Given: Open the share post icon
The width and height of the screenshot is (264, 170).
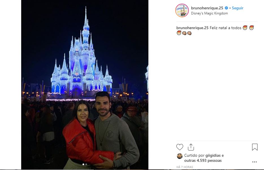Looking at the screenshot, I should point(191,147).
